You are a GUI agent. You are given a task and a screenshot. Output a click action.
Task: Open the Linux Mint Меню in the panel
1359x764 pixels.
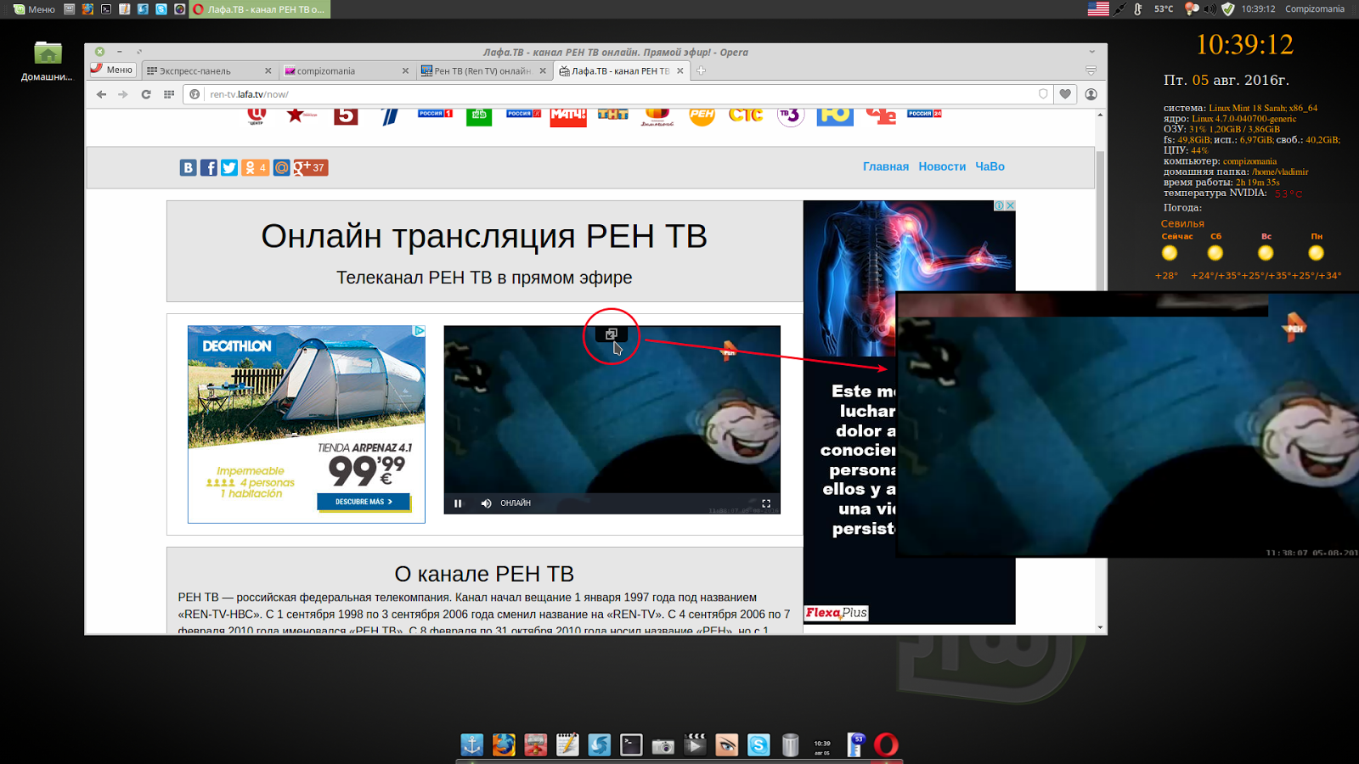point(34,9)
